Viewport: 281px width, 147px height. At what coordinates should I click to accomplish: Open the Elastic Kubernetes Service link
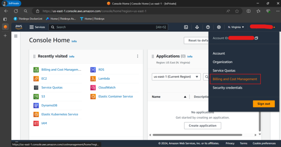pos(60,114)
